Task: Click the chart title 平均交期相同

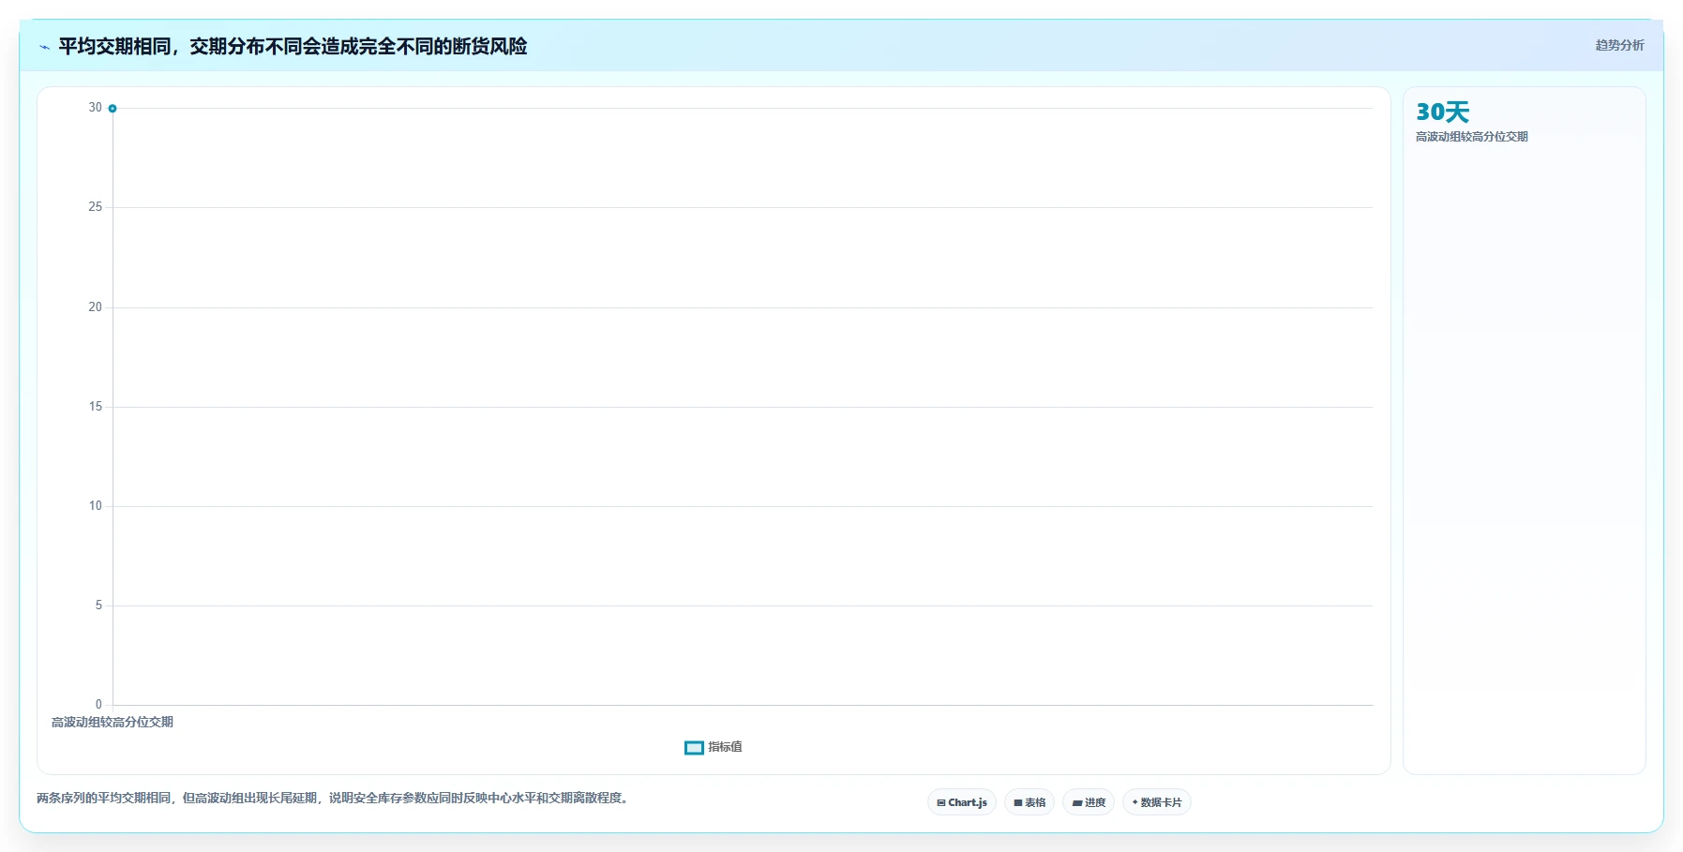Action: click(115, 46)
